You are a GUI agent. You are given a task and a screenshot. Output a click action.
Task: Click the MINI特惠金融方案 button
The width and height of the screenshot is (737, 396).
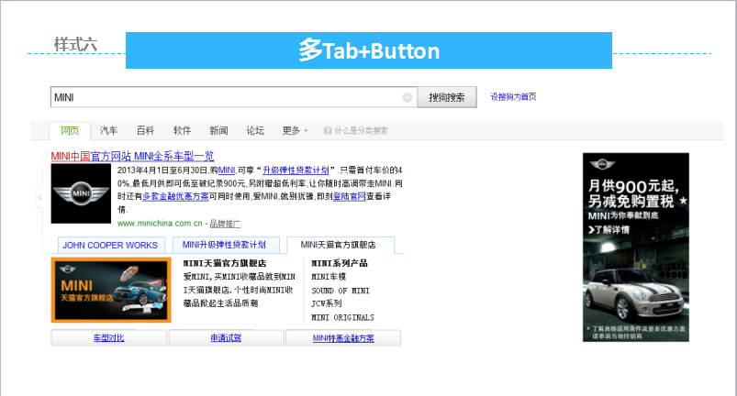tap(343, 338)
